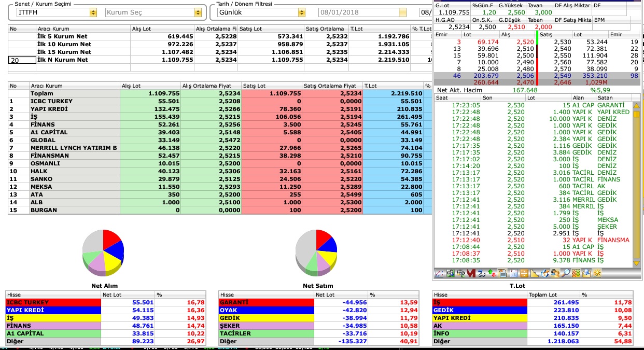This screenshot has width=644, height=350.
Task: Click TACİRLER in Net Satım legend
Action: click(267, 333)
